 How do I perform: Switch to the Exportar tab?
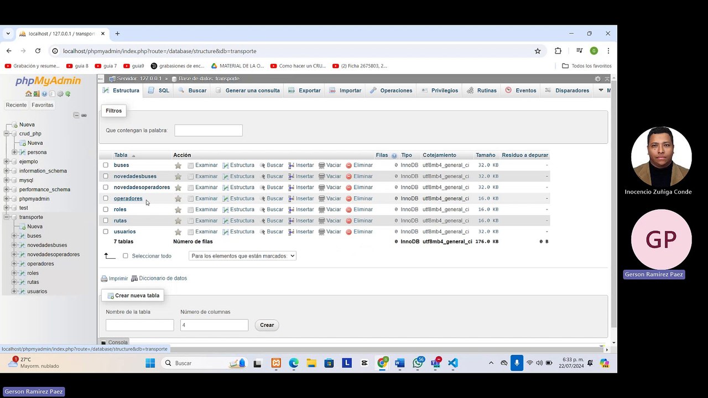point(305,91)
